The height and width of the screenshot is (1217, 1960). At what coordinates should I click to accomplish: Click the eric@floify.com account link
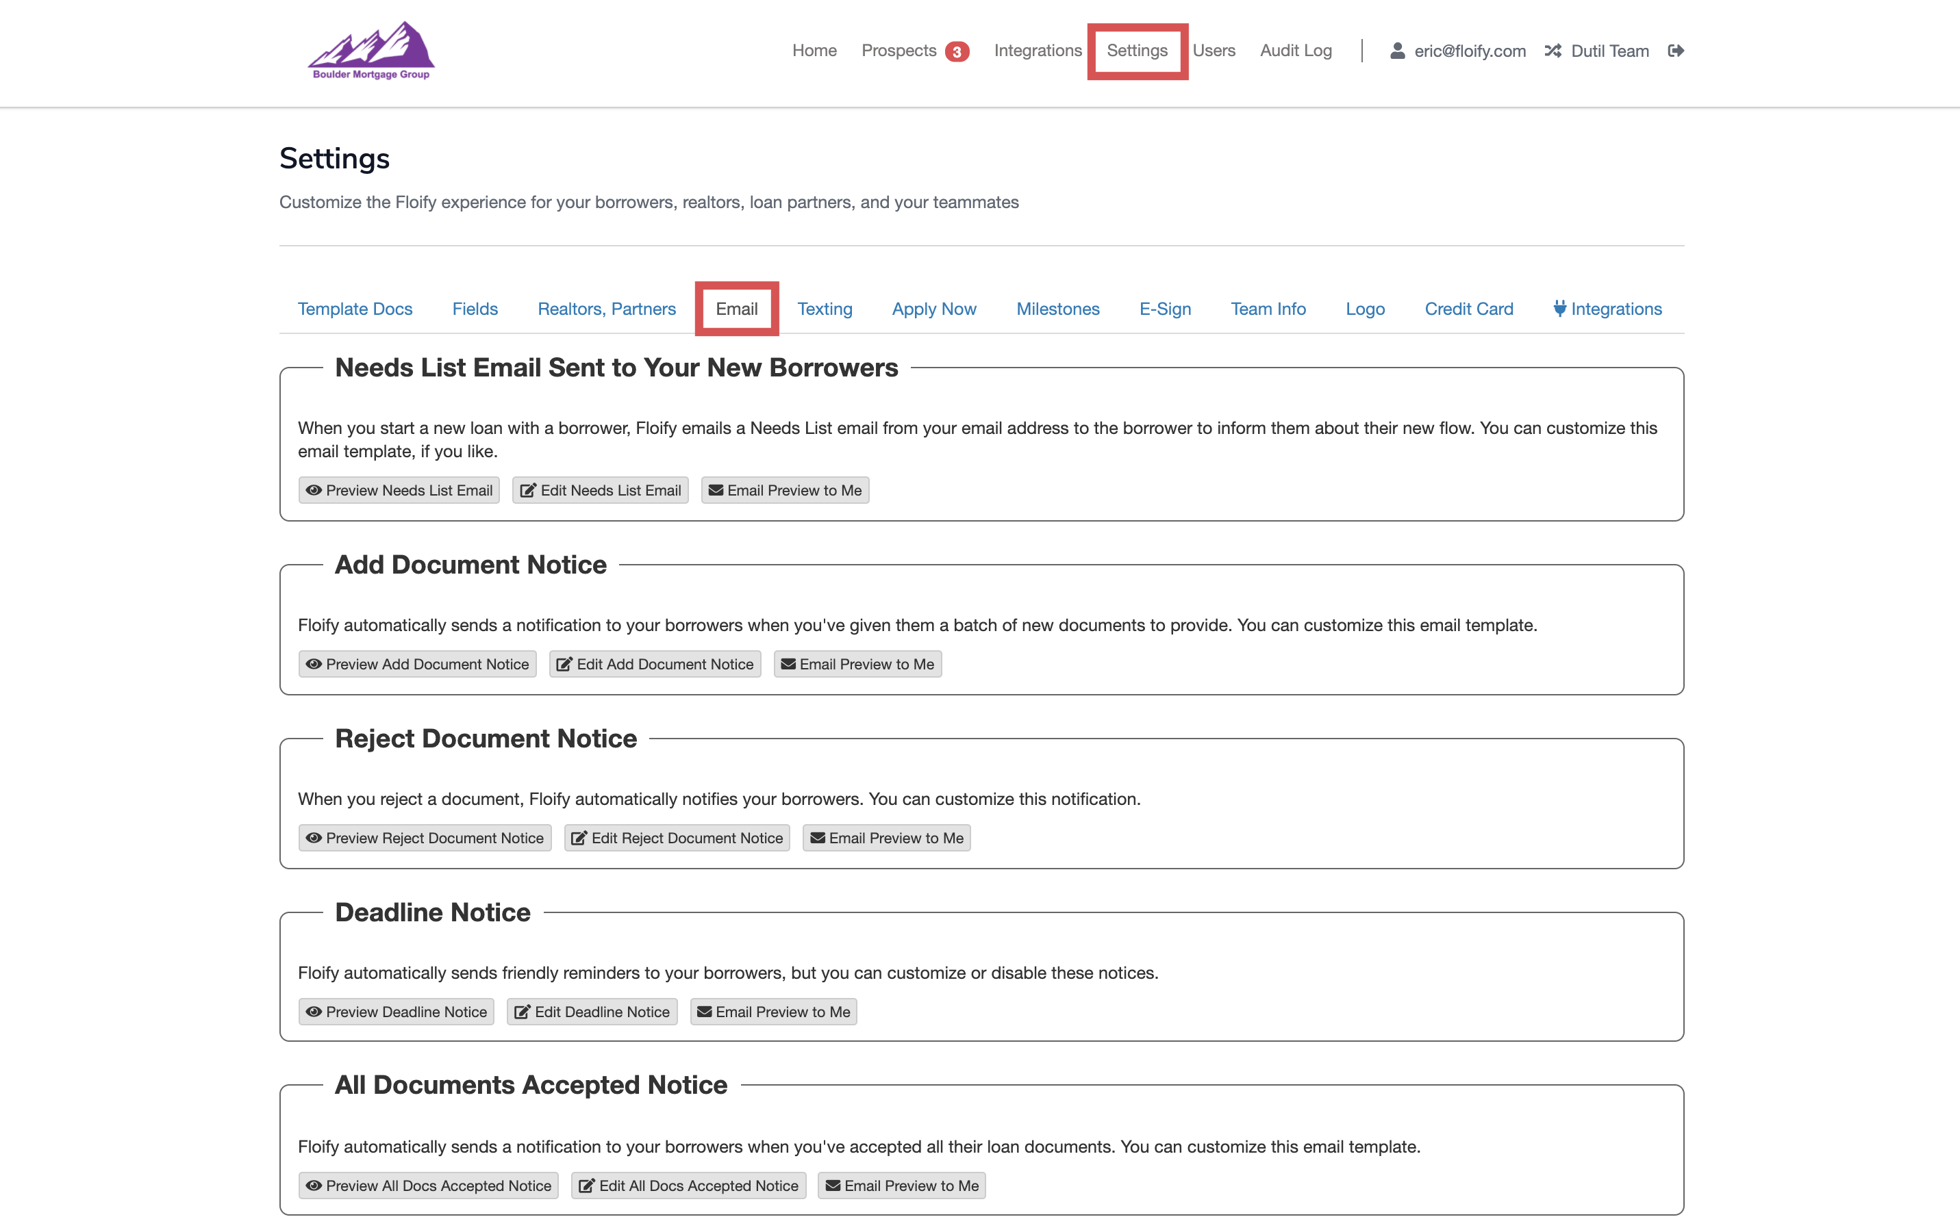point(1469,51)
